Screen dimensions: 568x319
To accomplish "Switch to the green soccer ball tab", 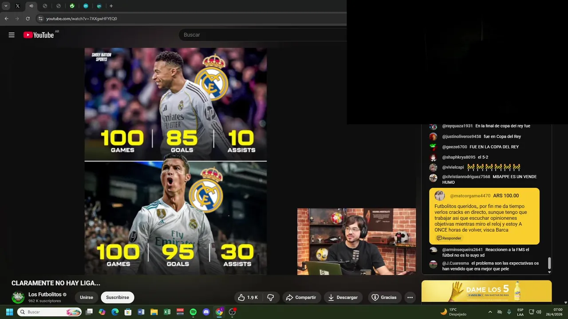I will [x=72, y=6].
